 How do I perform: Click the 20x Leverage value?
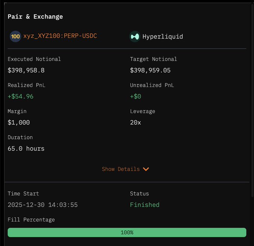pos(136,122)
